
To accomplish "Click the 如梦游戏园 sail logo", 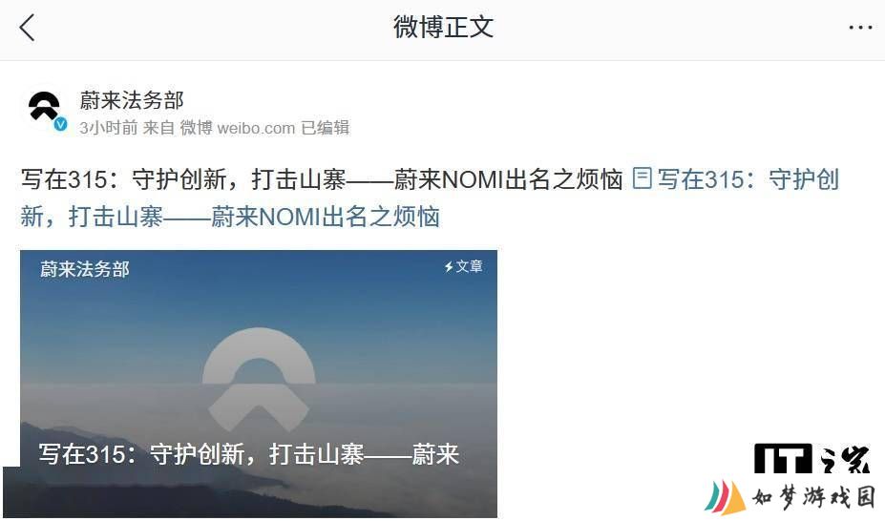I will pyautogui.click(x=725, y=496).
